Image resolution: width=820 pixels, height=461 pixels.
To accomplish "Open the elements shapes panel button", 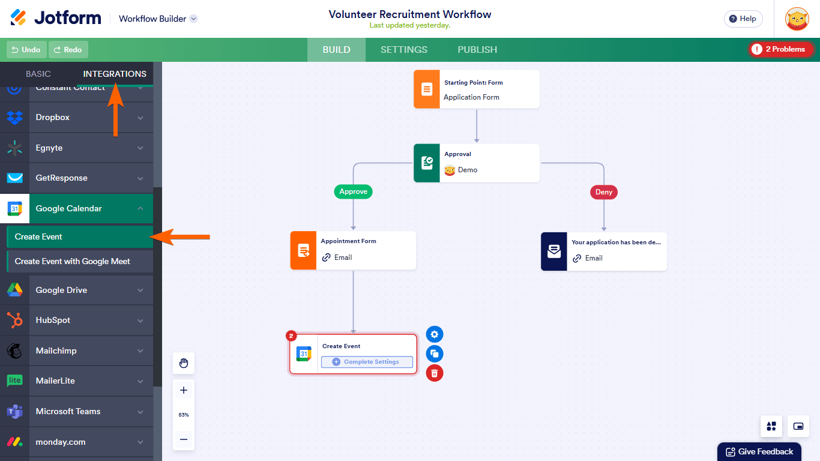I will click(771, 426).
